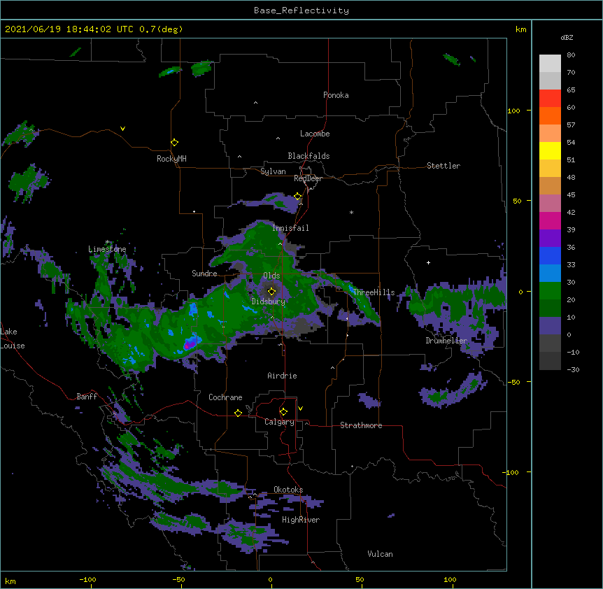Click the Limestone label
Viewport: 603px width, 589px height.
[107, 249]
